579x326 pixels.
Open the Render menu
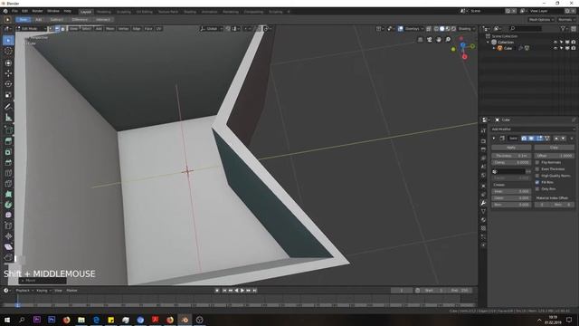pyautogui.click(x=37, y=12)
